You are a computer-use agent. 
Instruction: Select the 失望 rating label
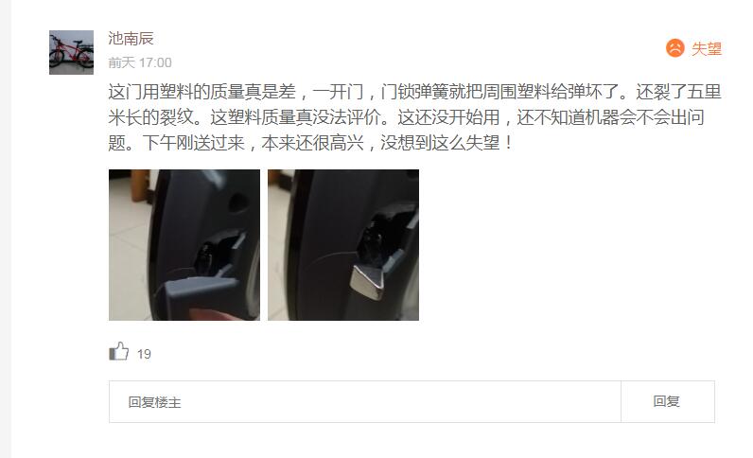tap(707, 48)
